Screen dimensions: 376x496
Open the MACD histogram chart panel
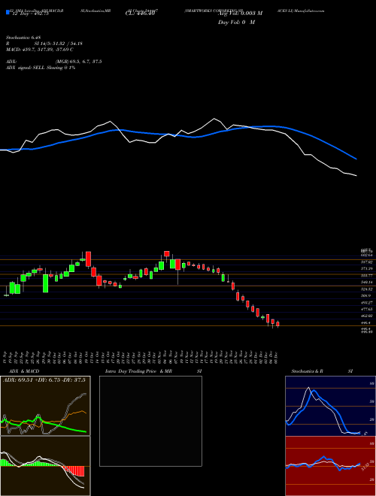coord(45,466)
